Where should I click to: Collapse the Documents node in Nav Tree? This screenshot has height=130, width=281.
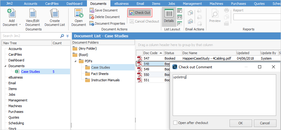[5, 66]
